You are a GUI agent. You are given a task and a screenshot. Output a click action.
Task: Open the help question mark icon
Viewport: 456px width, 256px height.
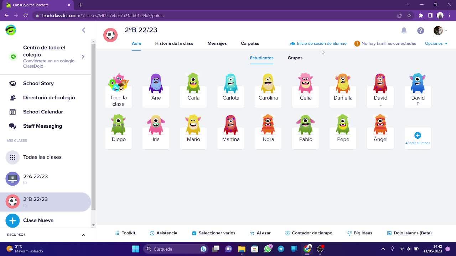point(421,31)
